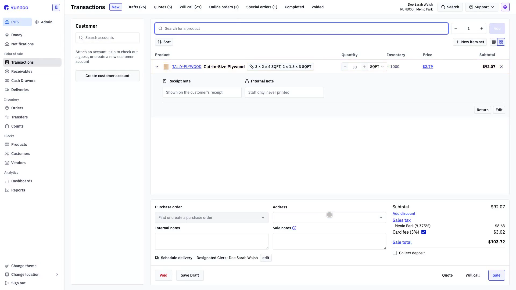Open the purple profile avatar icon
Screen dimensions: 516x290
tap(505, 7)
